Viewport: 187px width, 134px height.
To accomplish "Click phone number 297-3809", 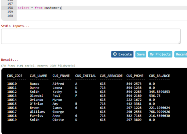I will point(134,120).
